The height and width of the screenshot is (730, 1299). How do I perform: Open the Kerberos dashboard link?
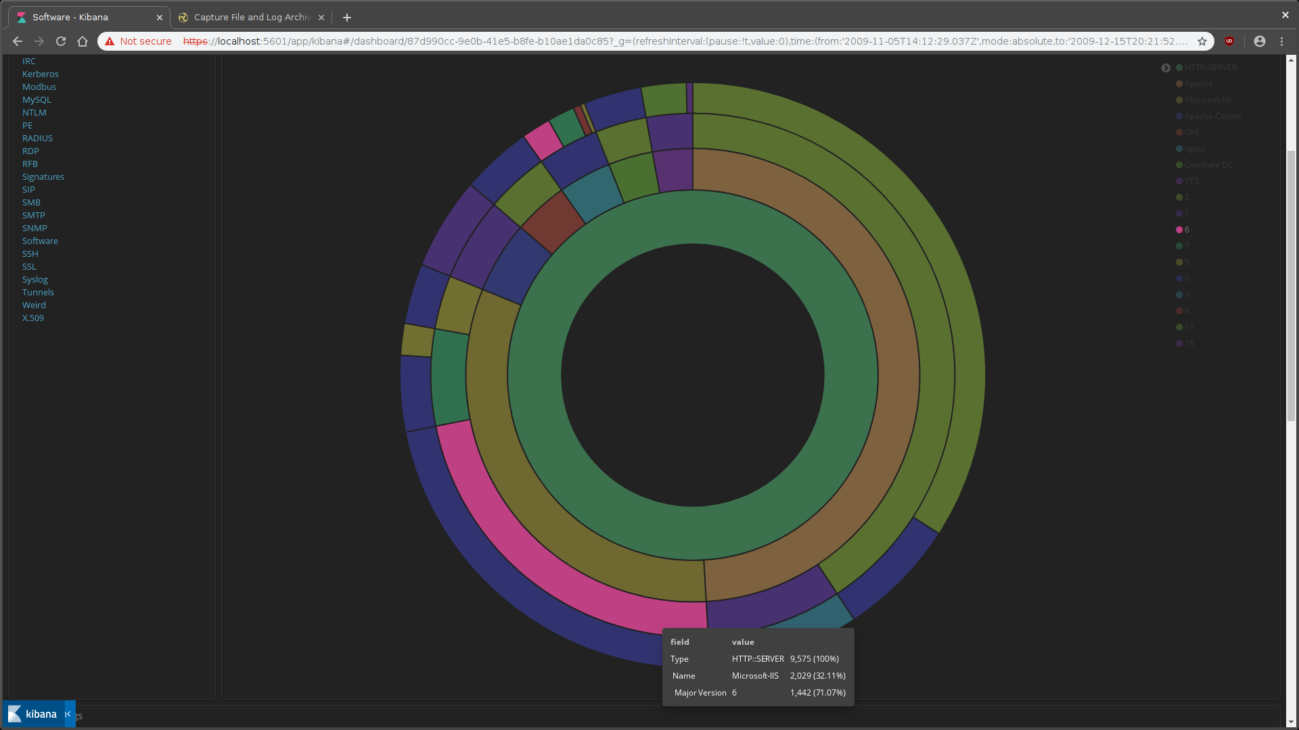pyautogui.click(x=40, y=74)
